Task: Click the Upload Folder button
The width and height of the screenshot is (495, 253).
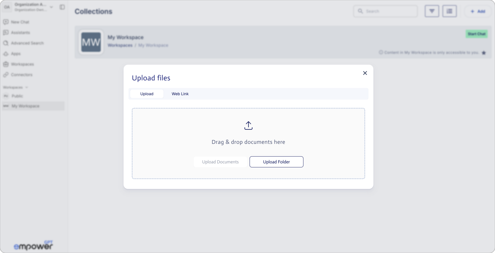Action: (276, 162)
